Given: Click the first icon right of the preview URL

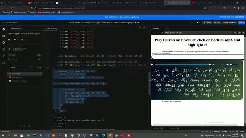Looking at the screenshot, I should (x=235, y=33).
